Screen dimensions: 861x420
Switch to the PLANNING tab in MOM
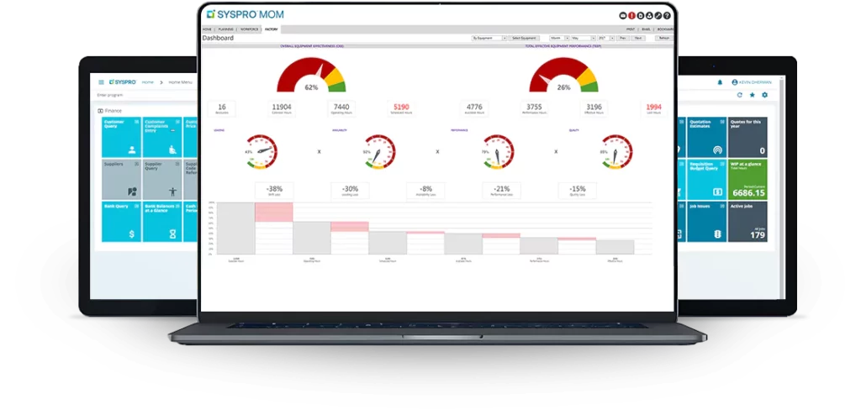[x=225, y=29]
